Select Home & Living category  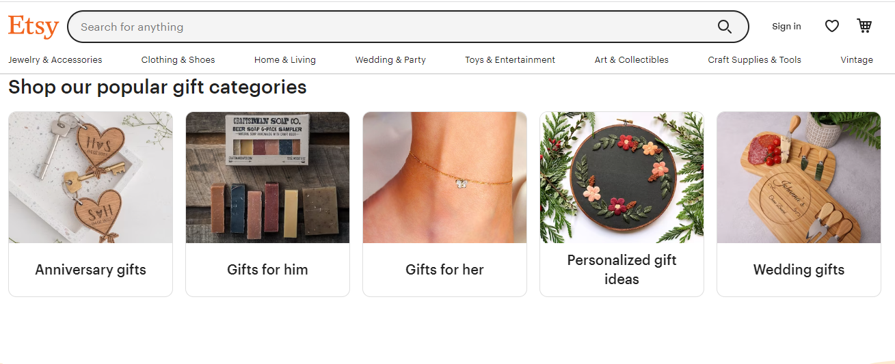[285, 60]
